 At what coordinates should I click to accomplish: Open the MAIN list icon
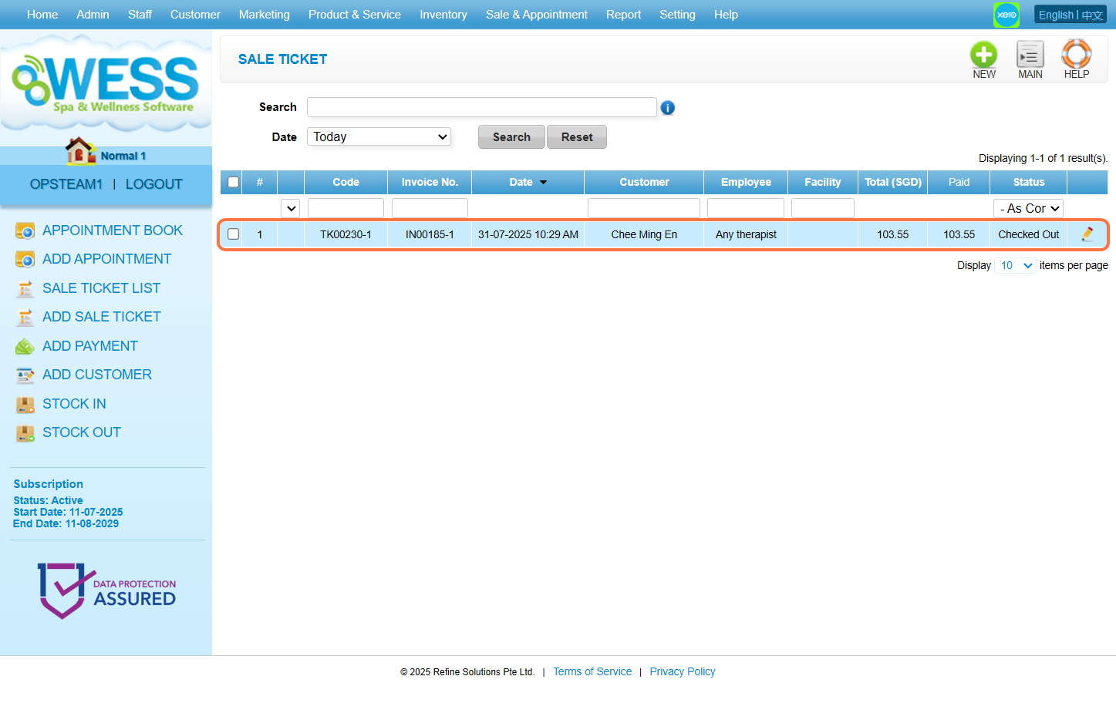[1030, 55]
